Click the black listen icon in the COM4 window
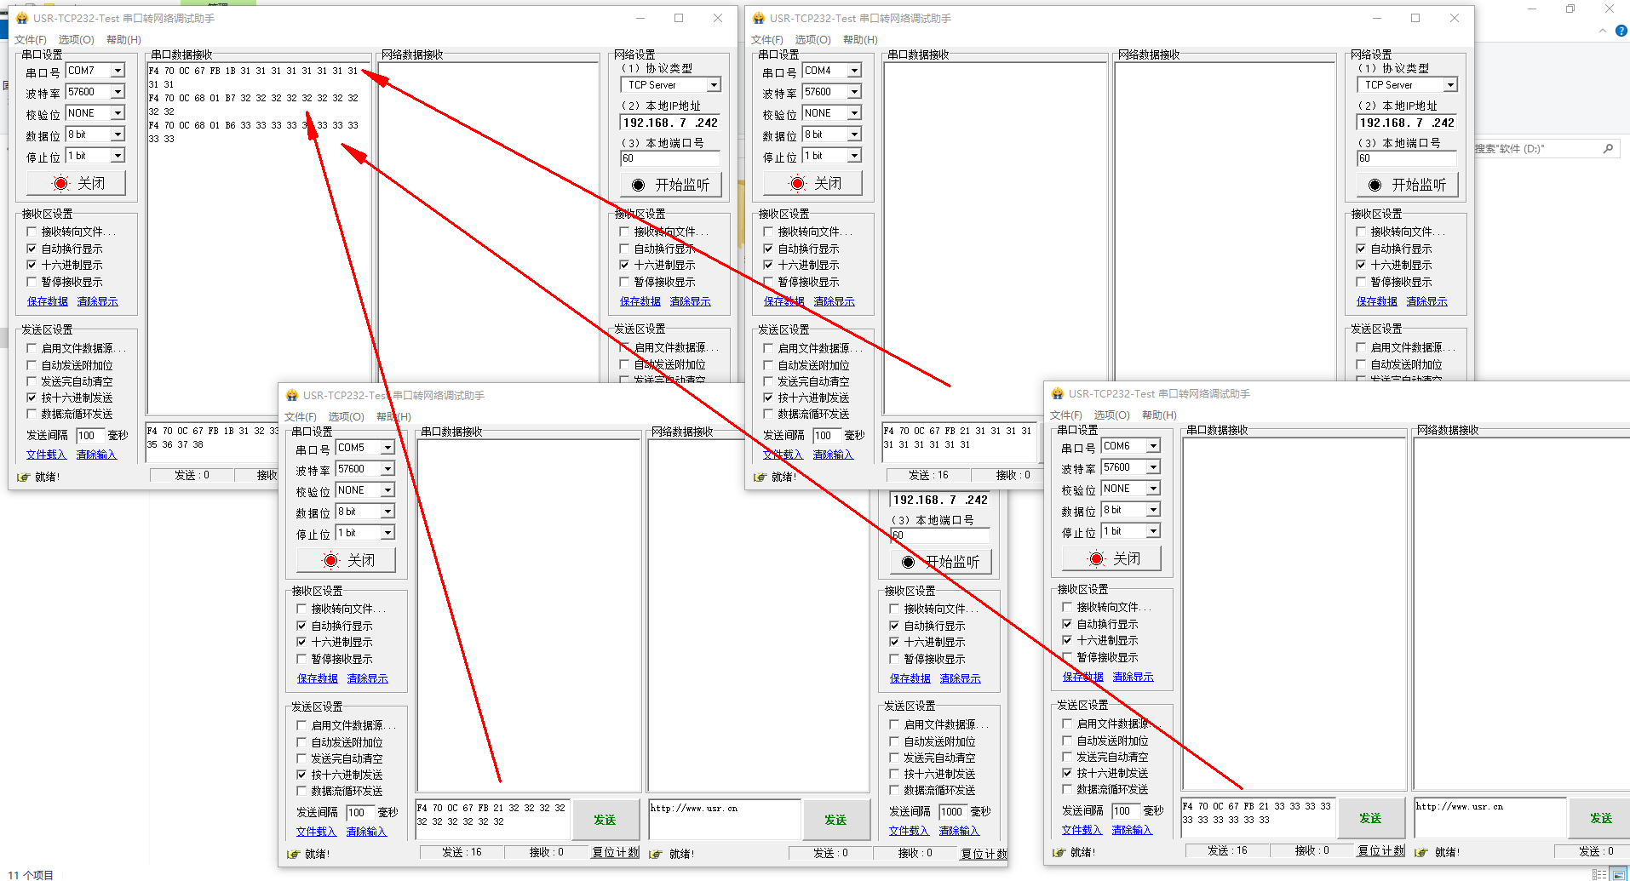Image resolution: width=1630 pixels, height=881 pixels. click(x=1374, y=185)
